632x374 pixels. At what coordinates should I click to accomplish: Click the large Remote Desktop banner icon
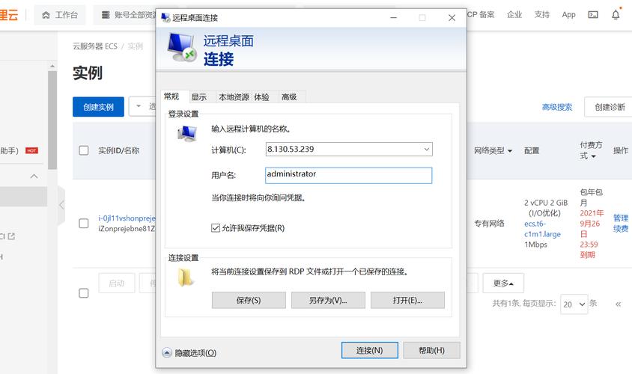pyautogui.click(x=182, y=48)
